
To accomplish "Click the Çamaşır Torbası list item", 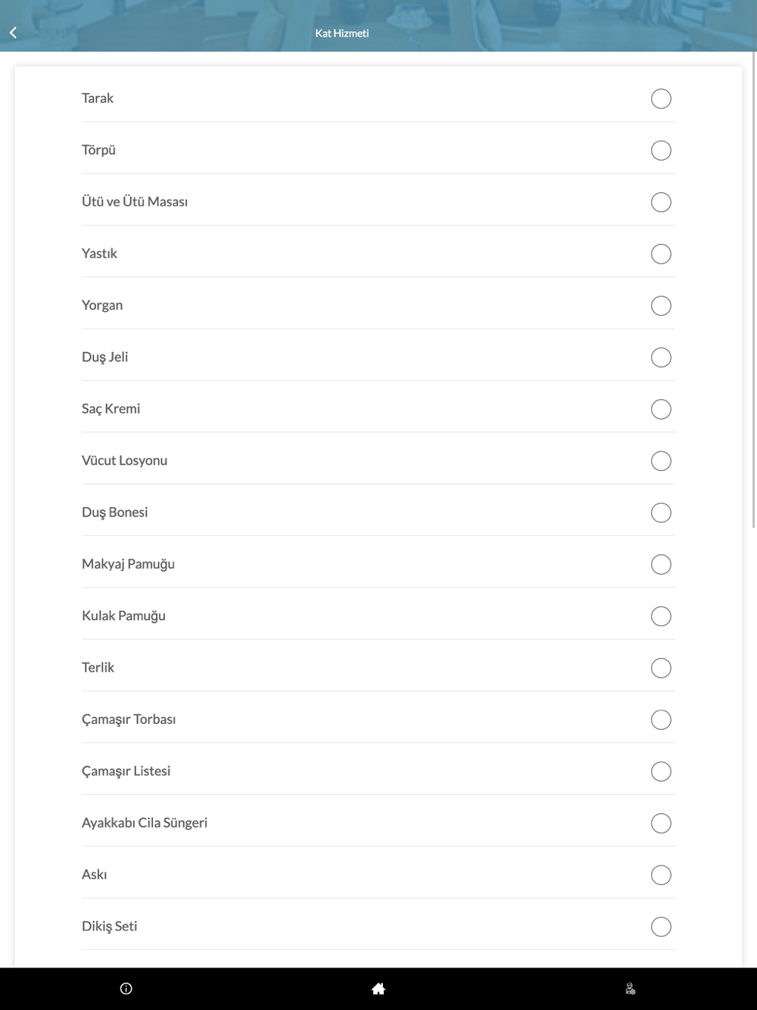I will coord(378,719).
